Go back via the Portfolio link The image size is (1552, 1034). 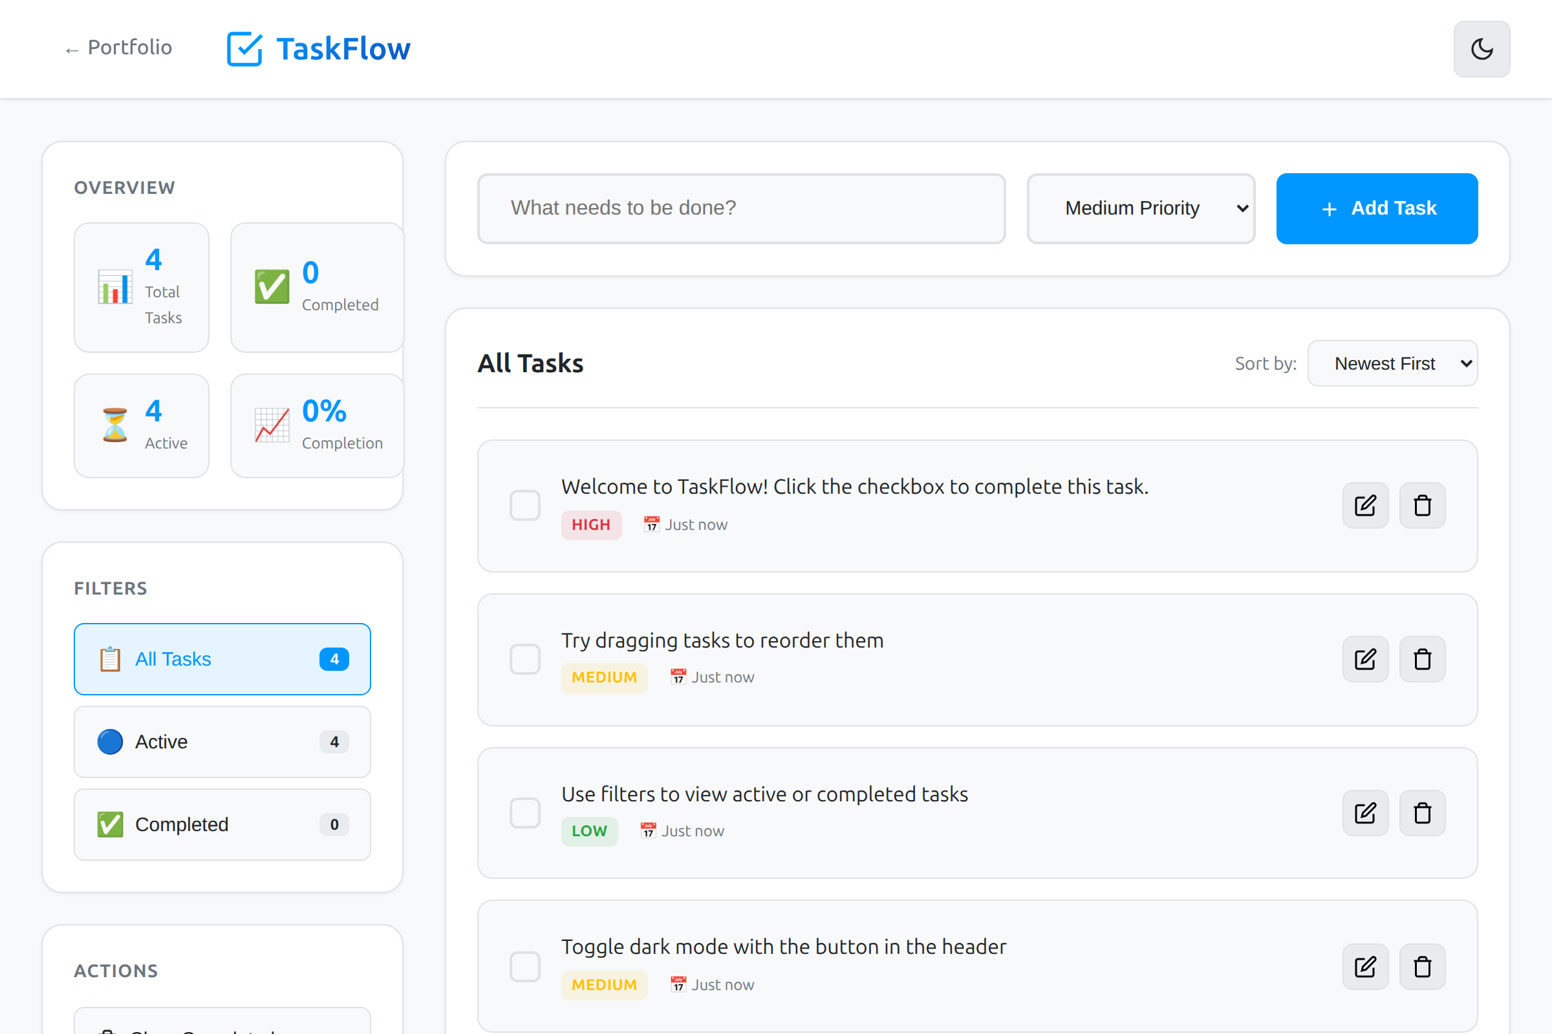tap(119, 47)
